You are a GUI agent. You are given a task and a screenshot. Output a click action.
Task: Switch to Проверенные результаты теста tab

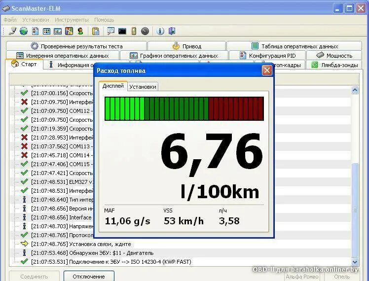[x=76, y=46]
